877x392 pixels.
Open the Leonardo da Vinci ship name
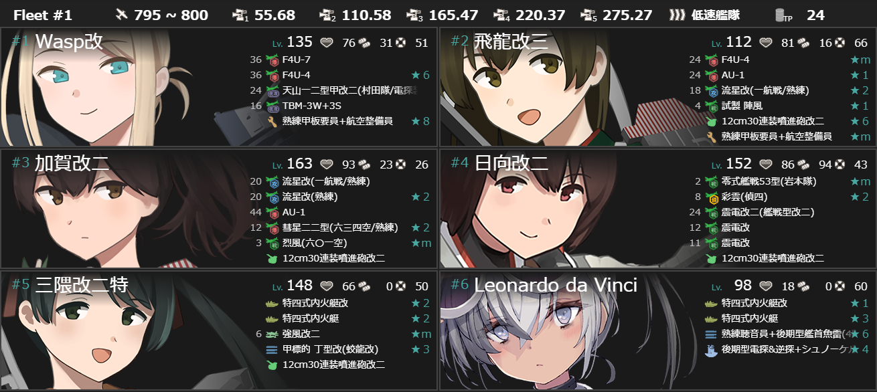555,286
